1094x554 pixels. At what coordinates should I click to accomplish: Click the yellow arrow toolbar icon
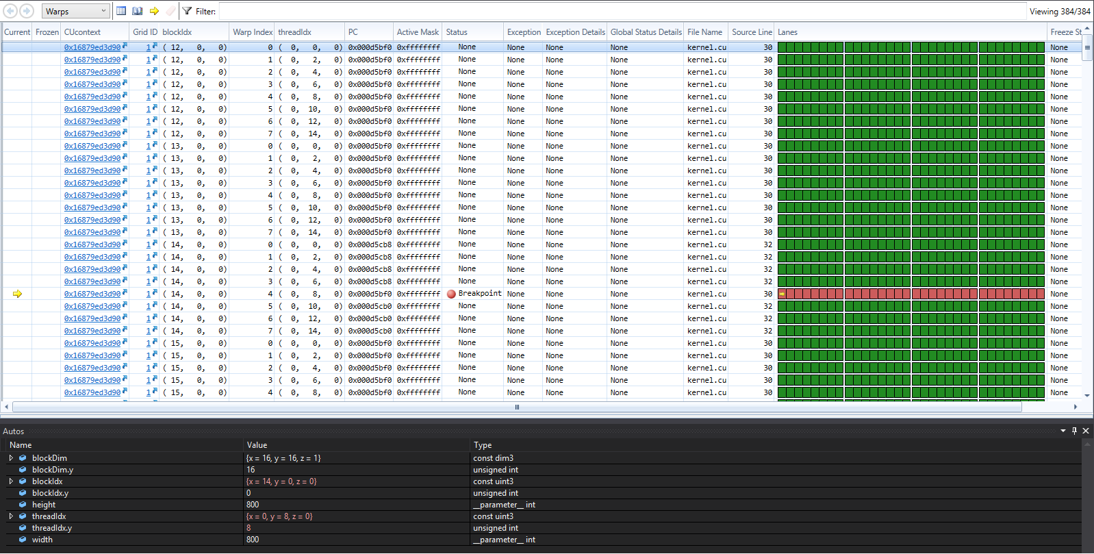pos(154,11)
